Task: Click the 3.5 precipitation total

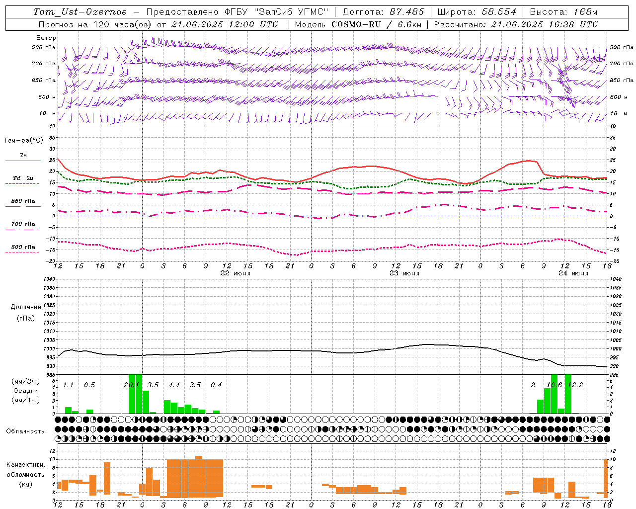Action: pos(153,385)
